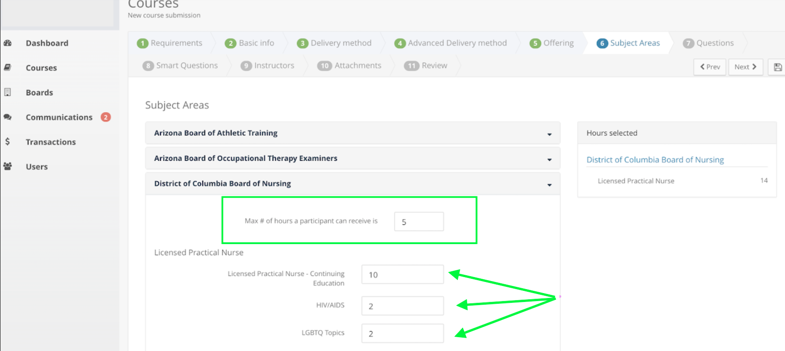Open the Dashboard gauge icon
The height and width of the screenshot is (351, 785).
click(x=8, y=43)
